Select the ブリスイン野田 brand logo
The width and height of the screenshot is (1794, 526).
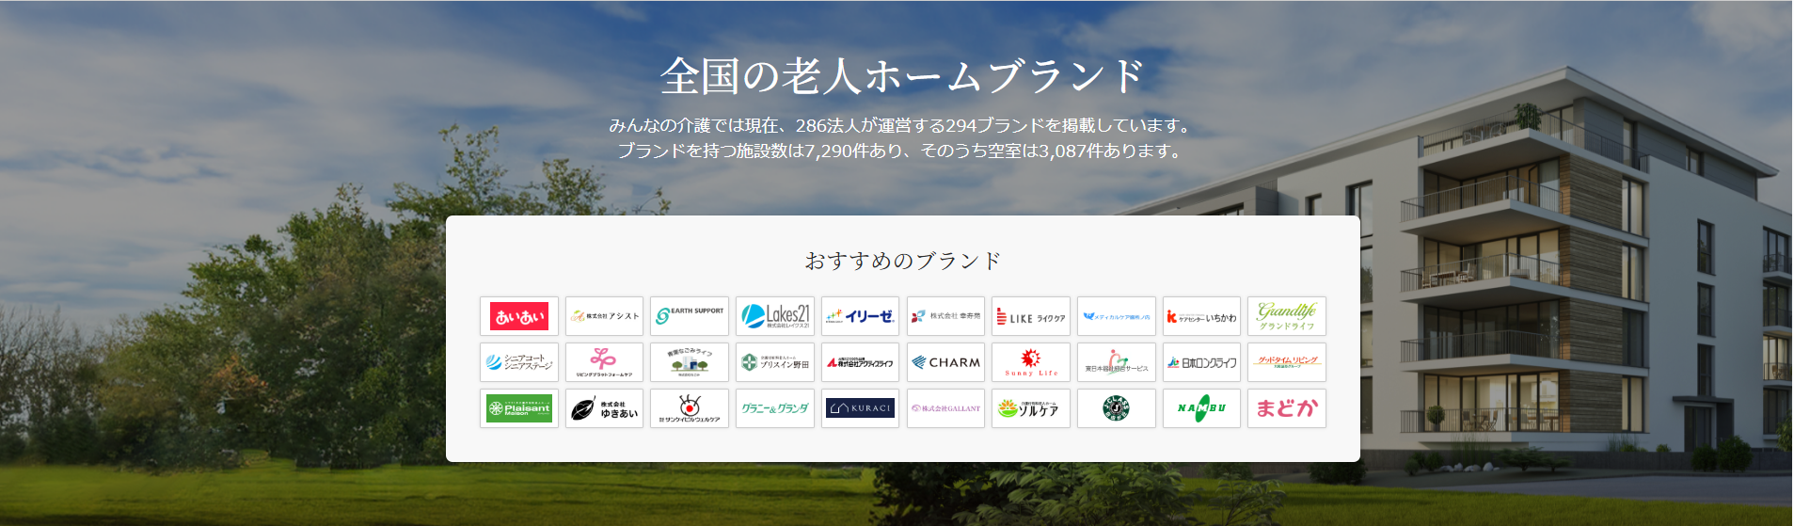[x=775, y=362]
